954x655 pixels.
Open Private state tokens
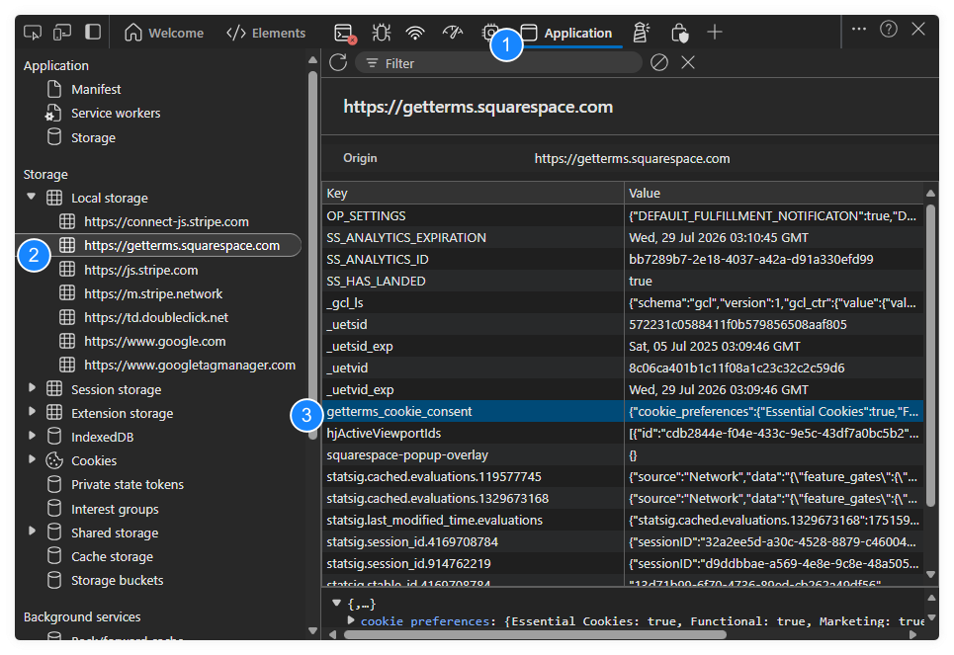point(128,484)
